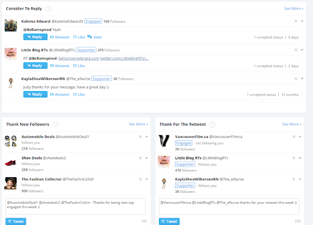Open Kalema Edward profile name
Image resolution: width=313 pixels, height=225 pixels.
[36, 21]
